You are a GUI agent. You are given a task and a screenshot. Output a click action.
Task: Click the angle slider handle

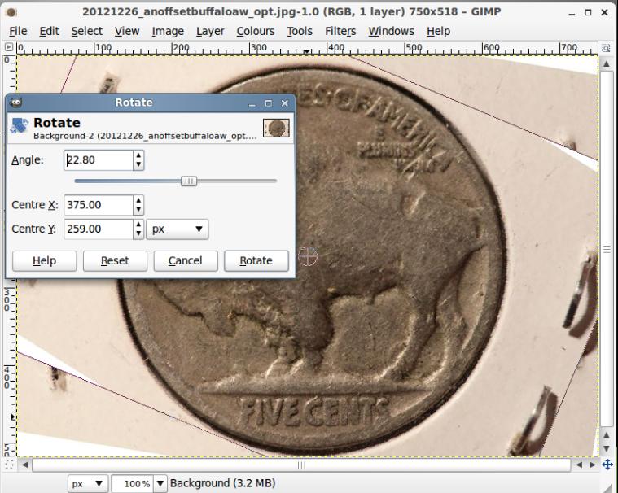point(189,181)
